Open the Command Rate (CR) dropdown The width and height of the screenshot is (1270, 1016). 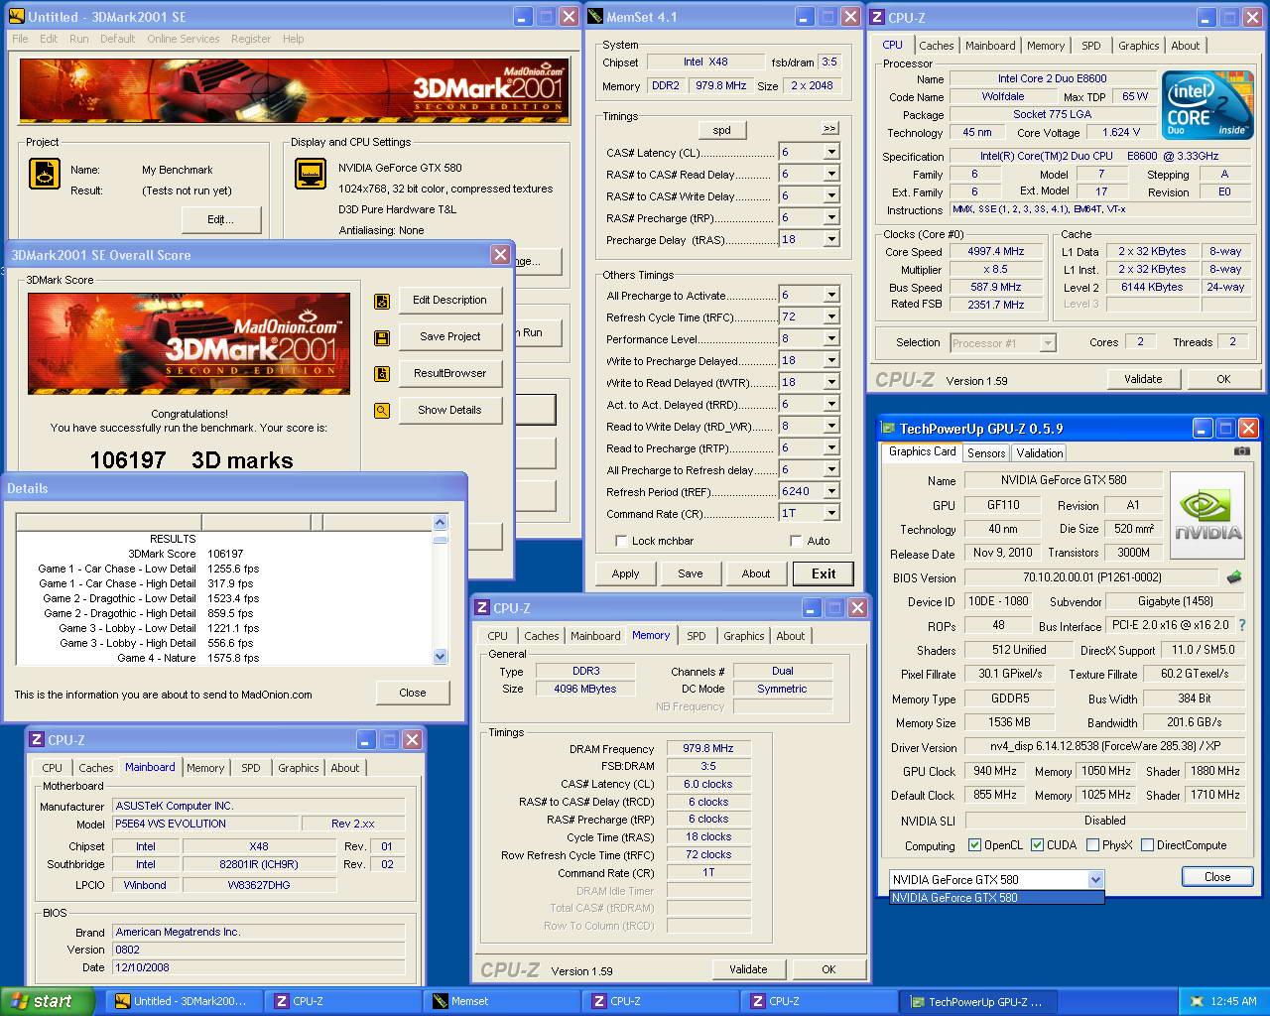click(x=831, y=513)
